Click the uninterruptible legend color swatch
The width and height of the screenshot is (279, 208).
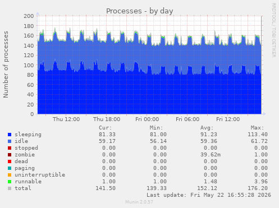pyautogui.click(x=10, y=175)
